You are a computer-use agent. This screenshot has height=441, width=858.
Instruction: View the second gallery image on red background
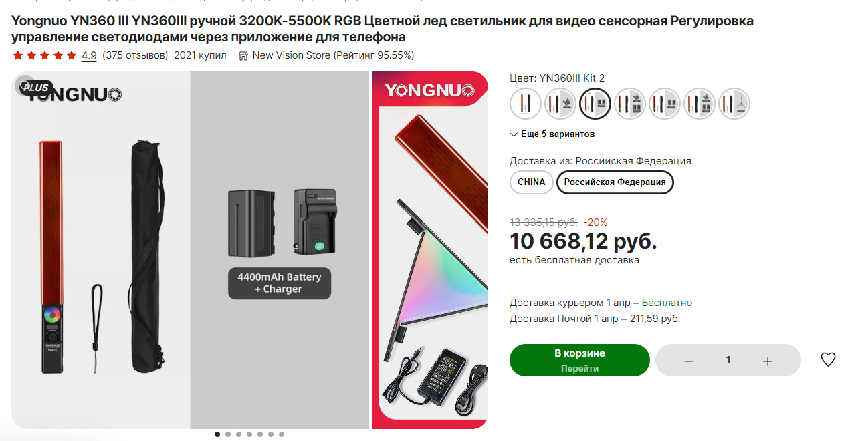[430, 250]
